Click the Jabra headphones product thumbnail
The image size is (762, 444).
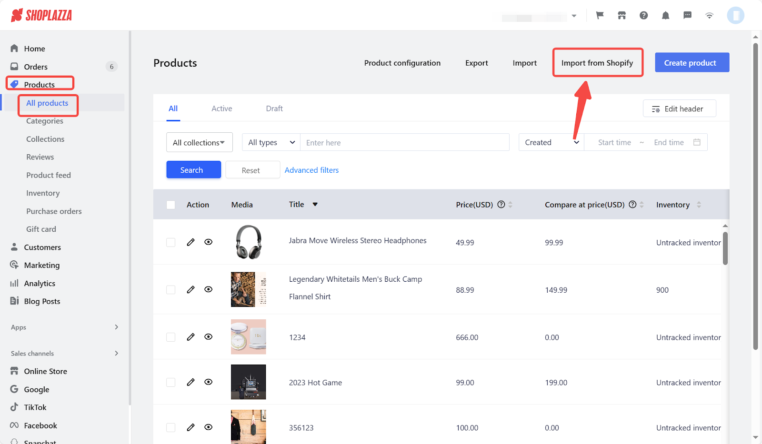249,242
